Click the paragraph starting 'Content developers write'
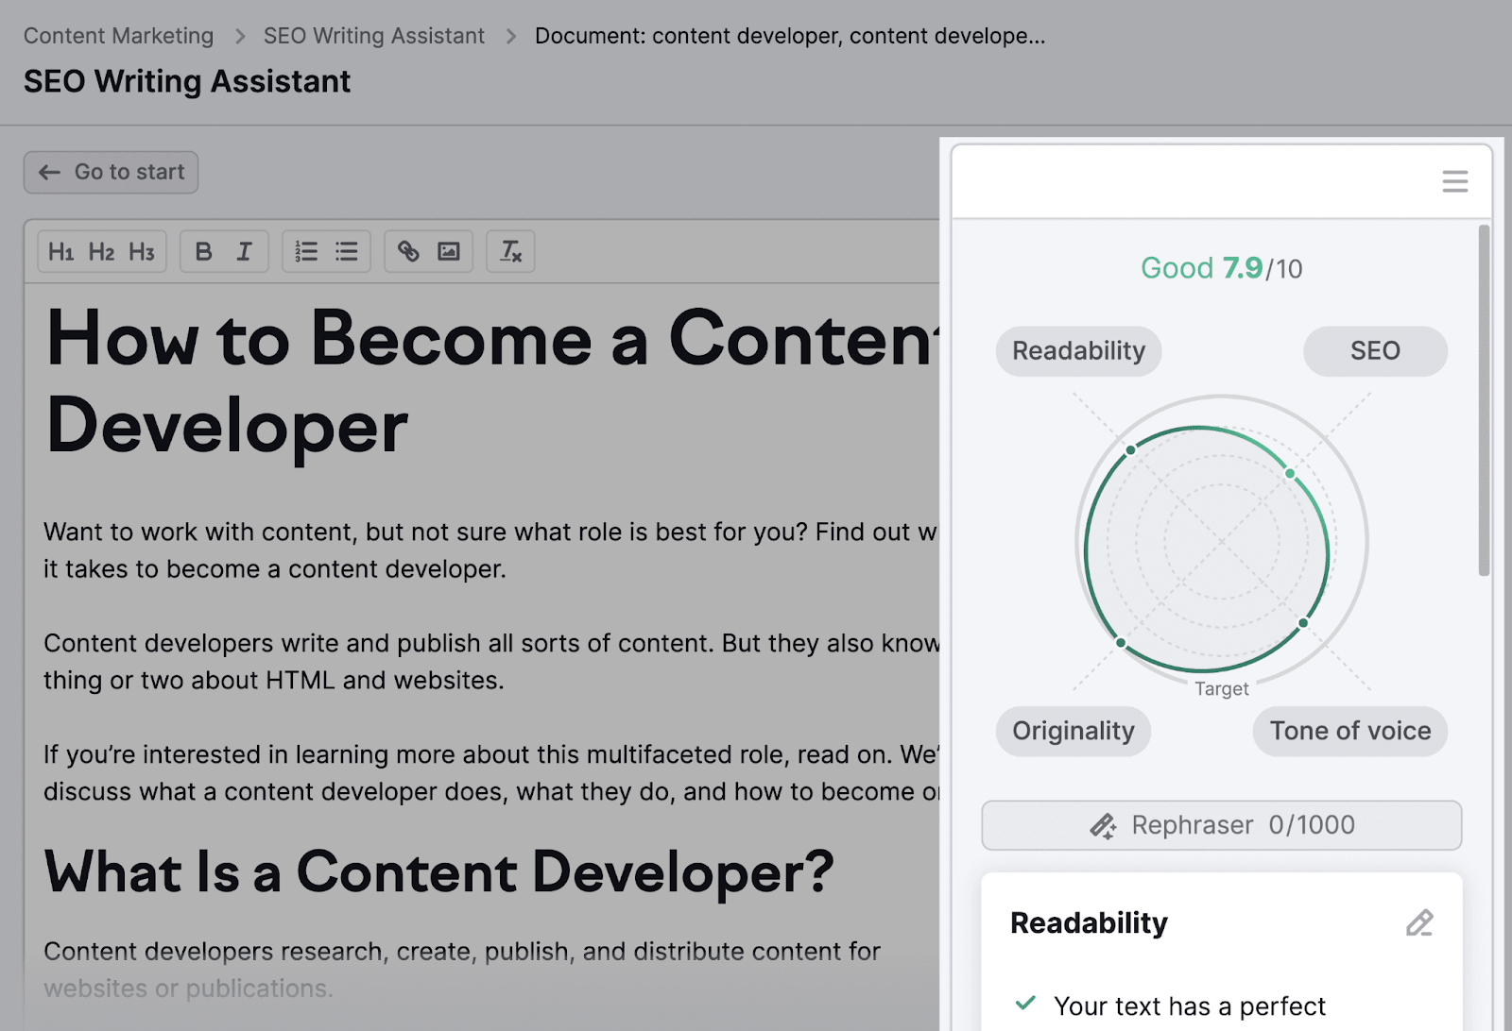Image resolution: width=1512 pixels, height=1031 pixels. (491, 662)
